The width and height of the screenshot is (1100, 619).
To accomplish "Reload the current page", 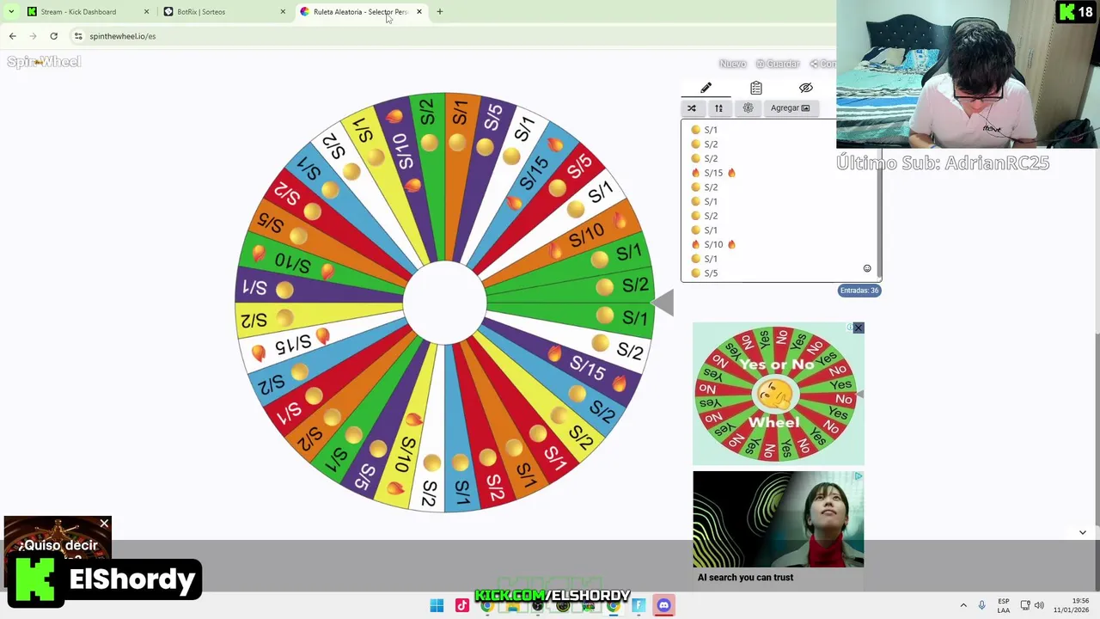I will (53, 36).
